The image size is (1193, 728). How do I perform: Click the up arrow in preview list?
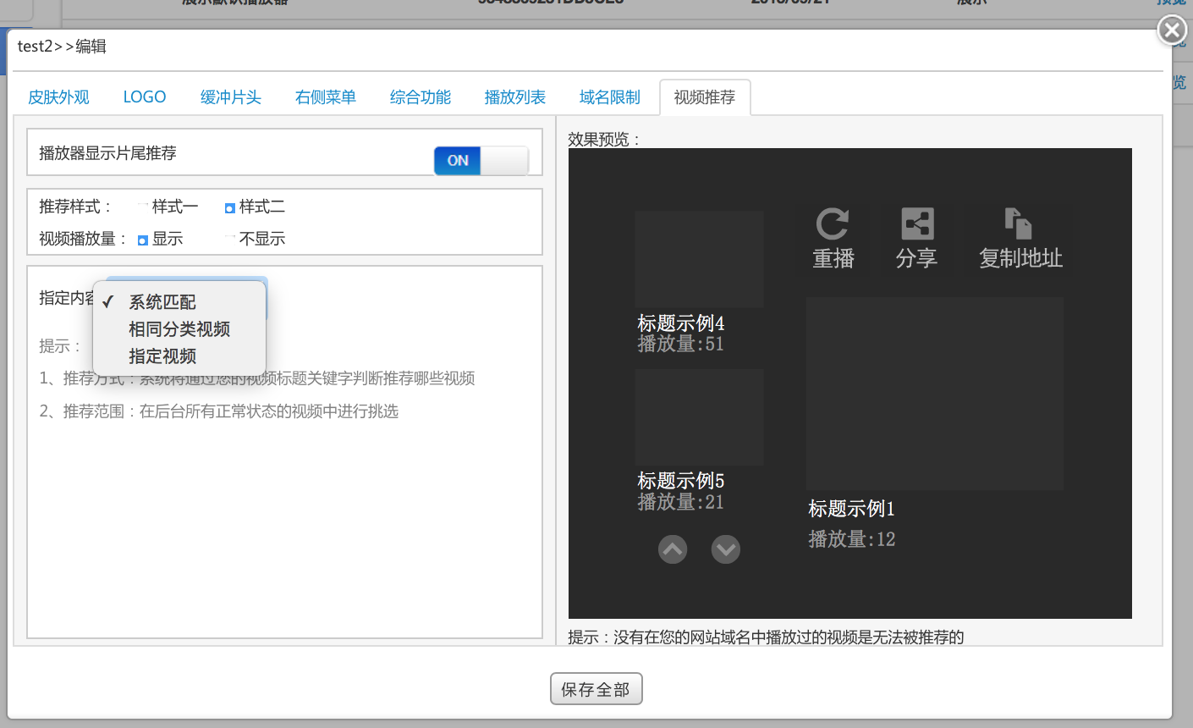673,549
